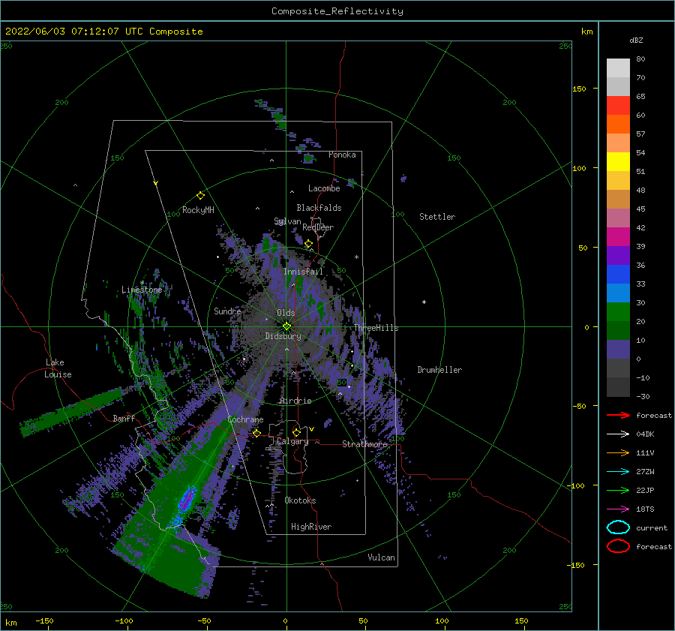This screenshot has height=631, width=675.
Task: Pick the red 60-65 dBZ swatch
Action: 618,106
